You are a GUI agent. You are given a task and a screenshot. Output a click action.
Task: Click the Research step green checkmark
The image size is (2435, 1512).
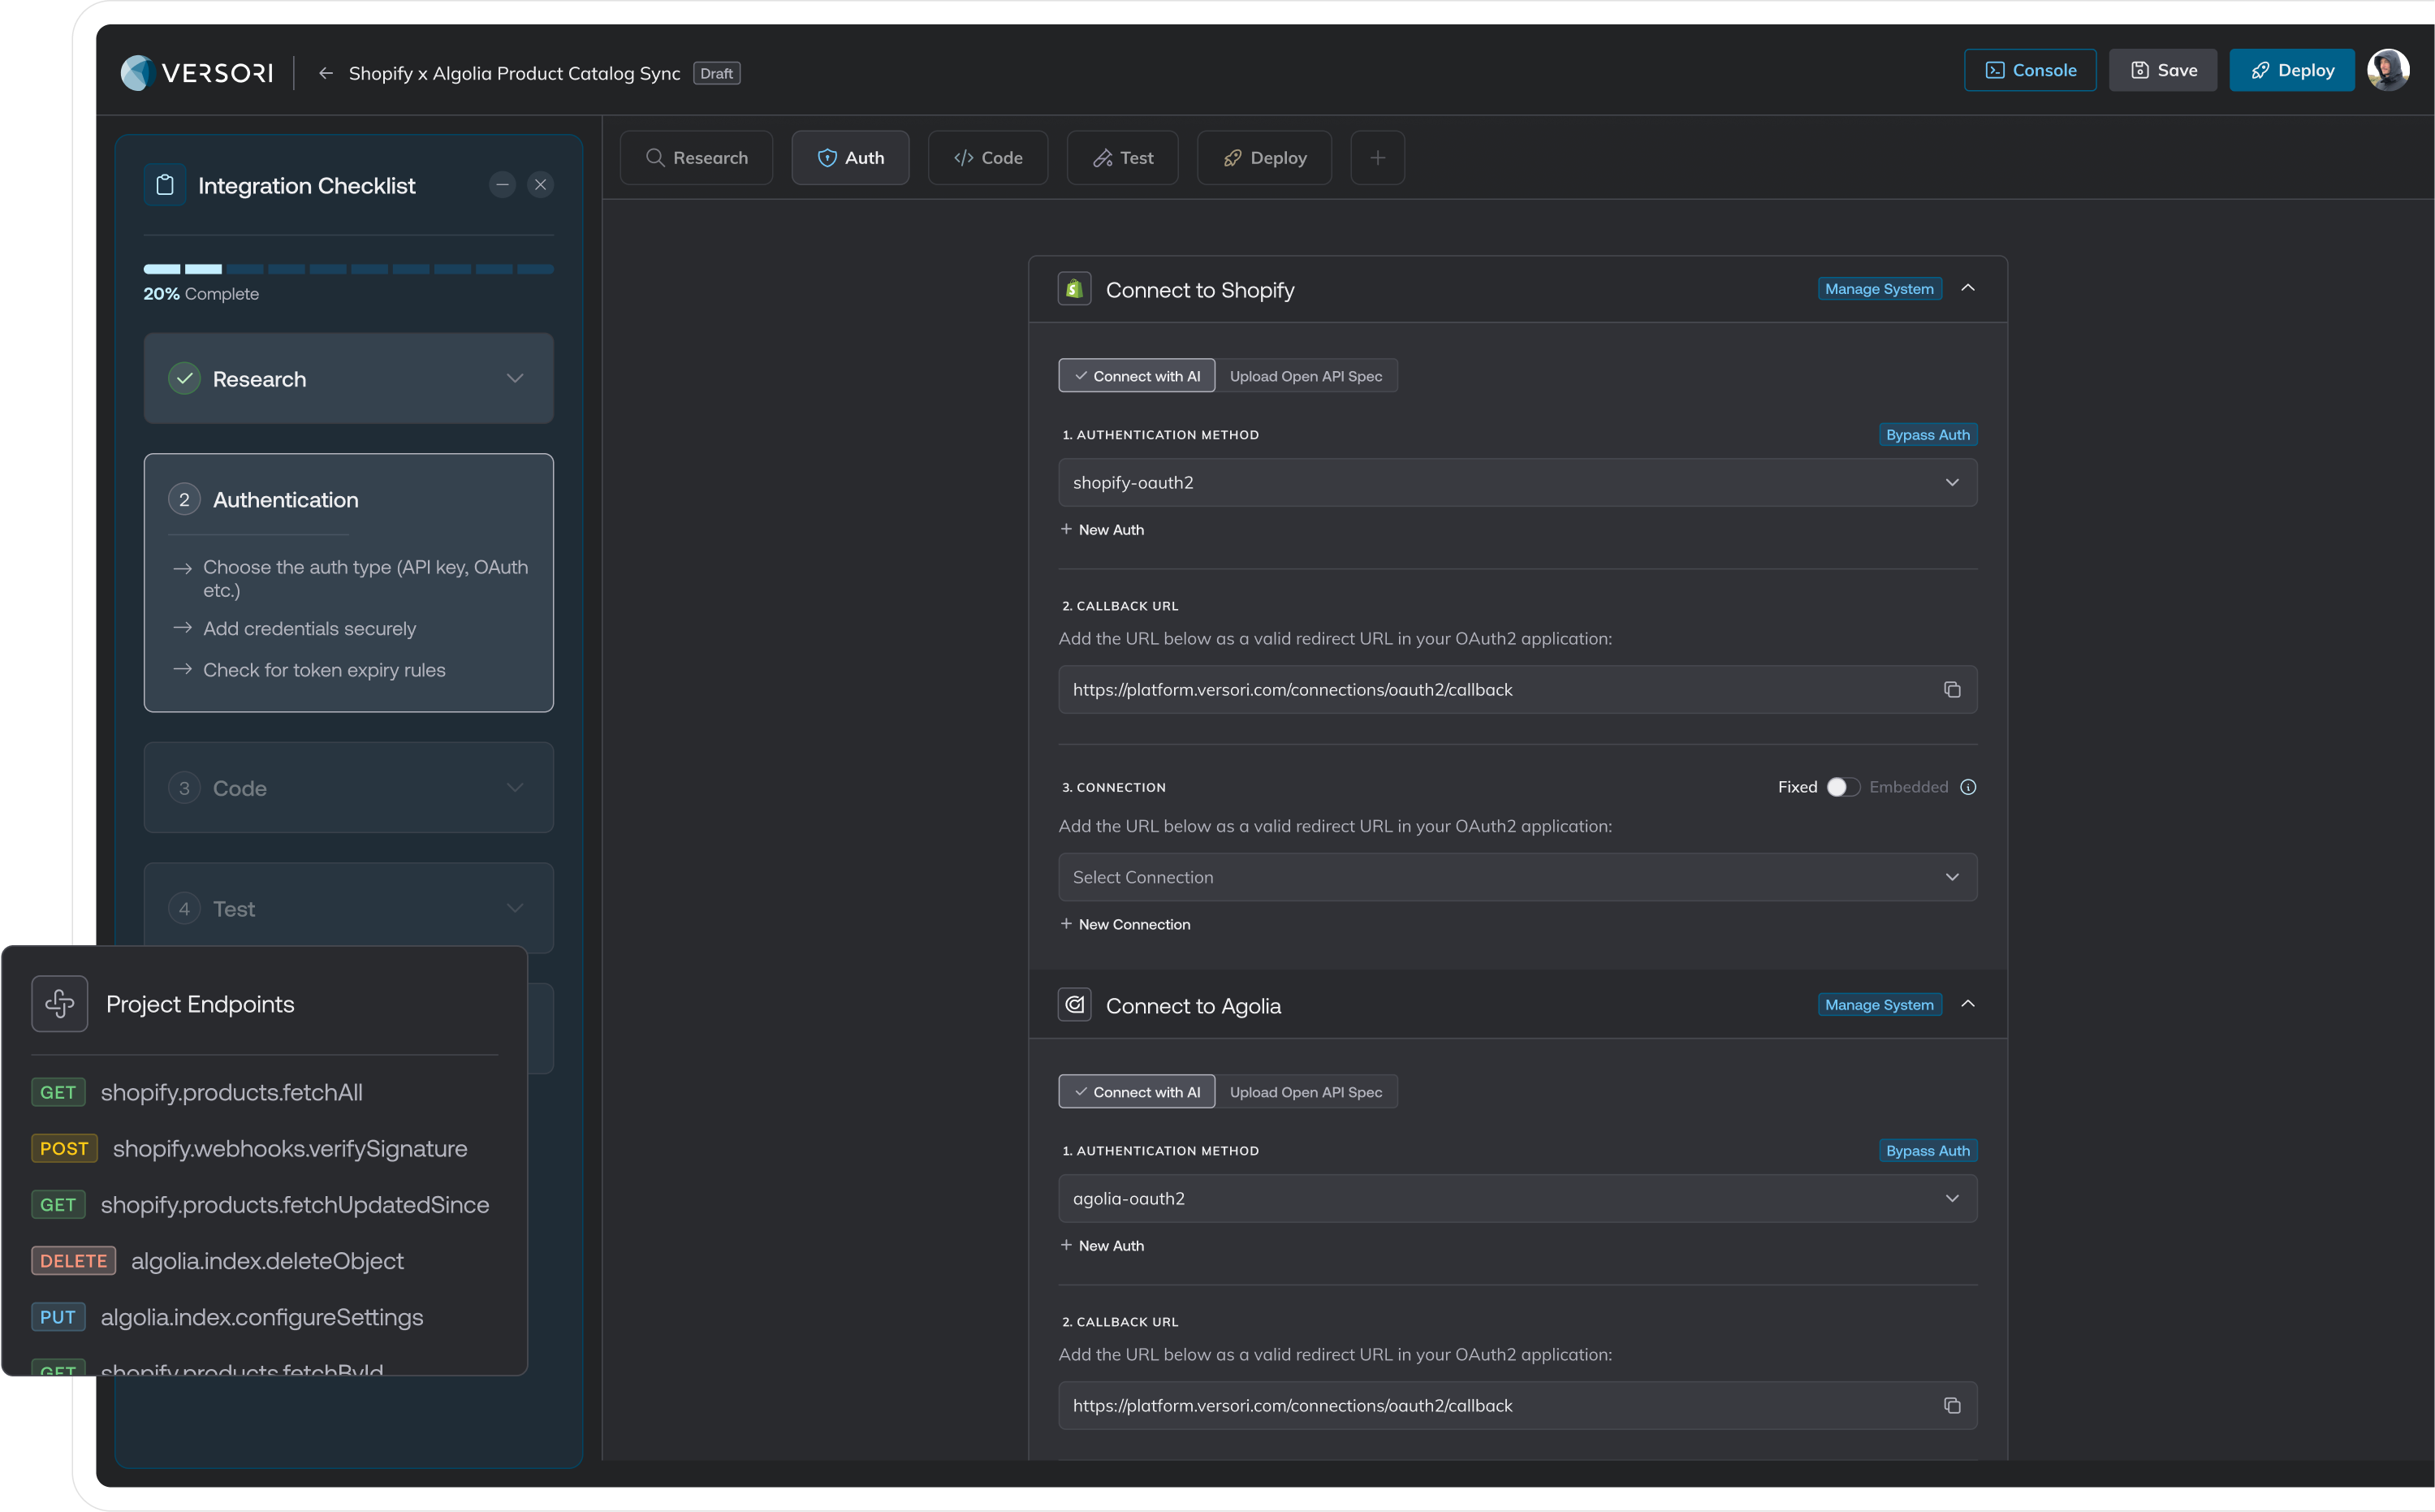184,378
